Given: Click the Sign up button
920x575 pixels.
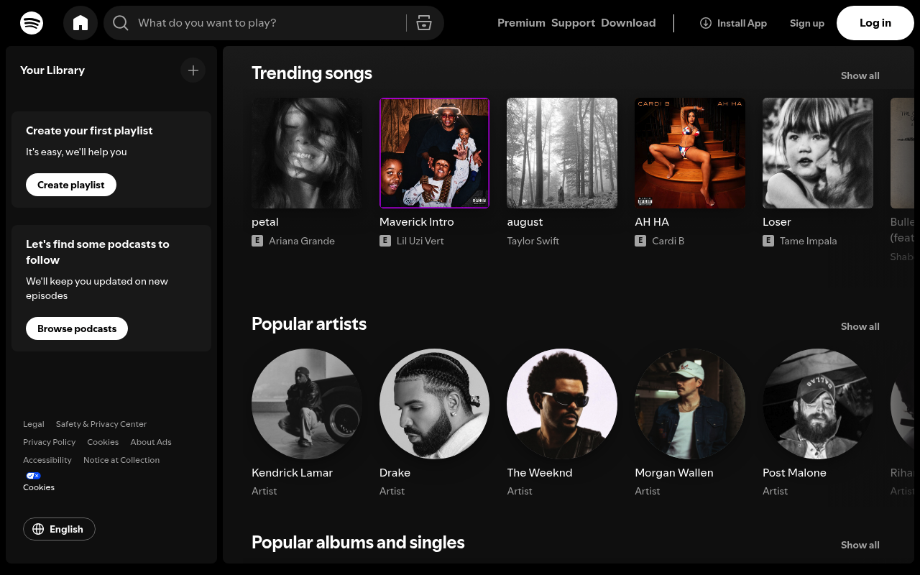Looking at the screenshot, I should pyautogui.click(x=807, y=23).
